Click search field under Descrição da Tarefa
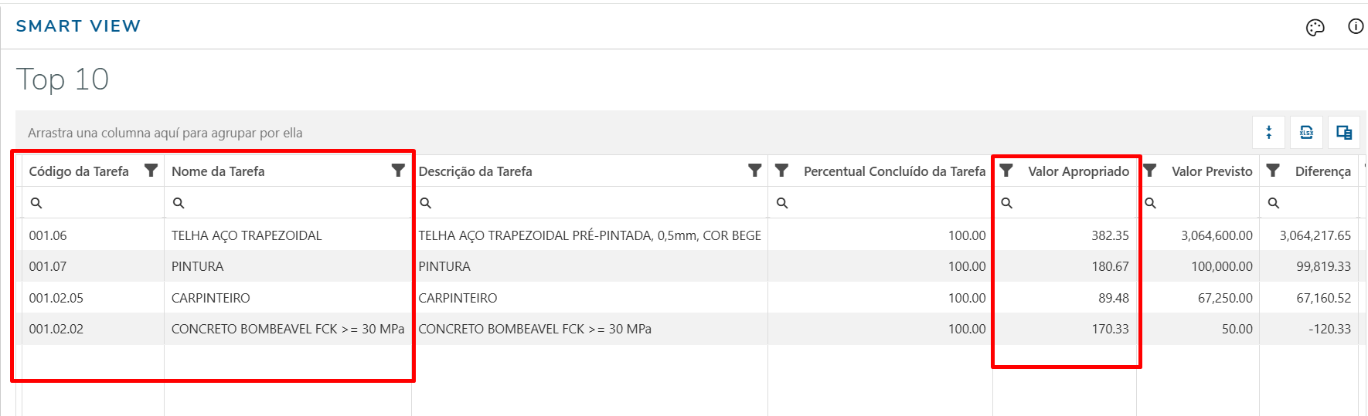Image resolution: width=1368 pixels, height=416 pixels. tap(595, 203)
